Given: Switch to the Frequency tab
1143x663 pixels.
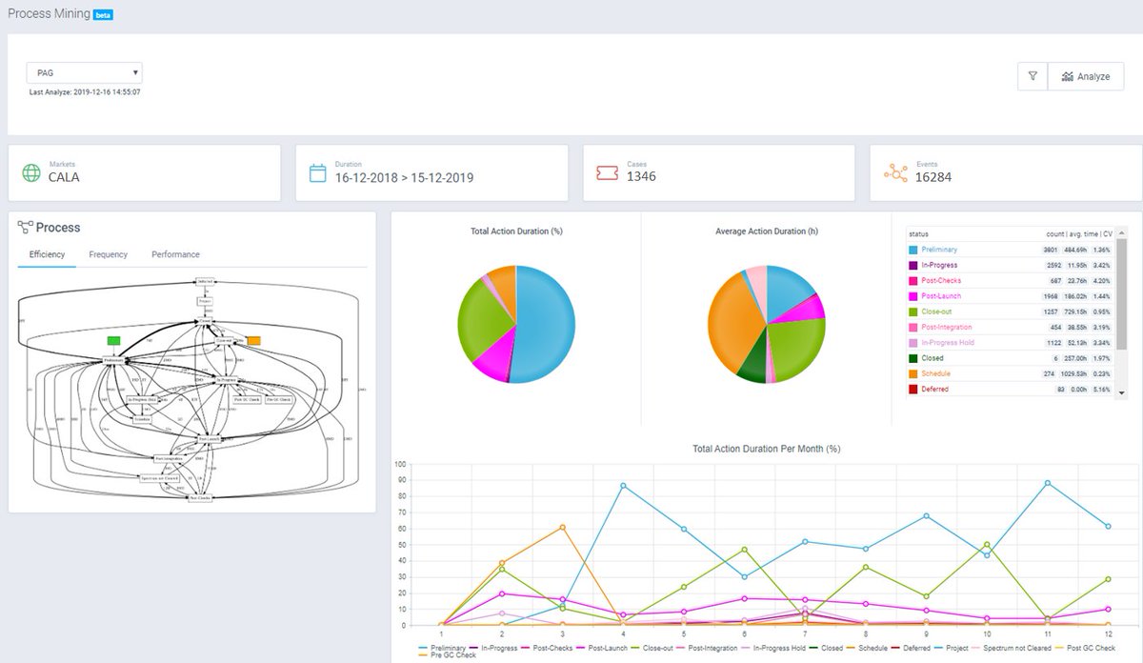Looking at the screenshot, I should pyautogui.click(x=109, y=254).
